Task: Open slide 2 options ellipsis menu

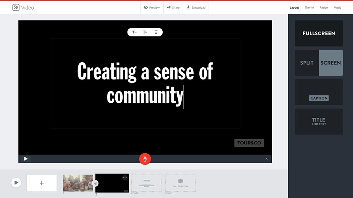Action: (x=125, y=178)
